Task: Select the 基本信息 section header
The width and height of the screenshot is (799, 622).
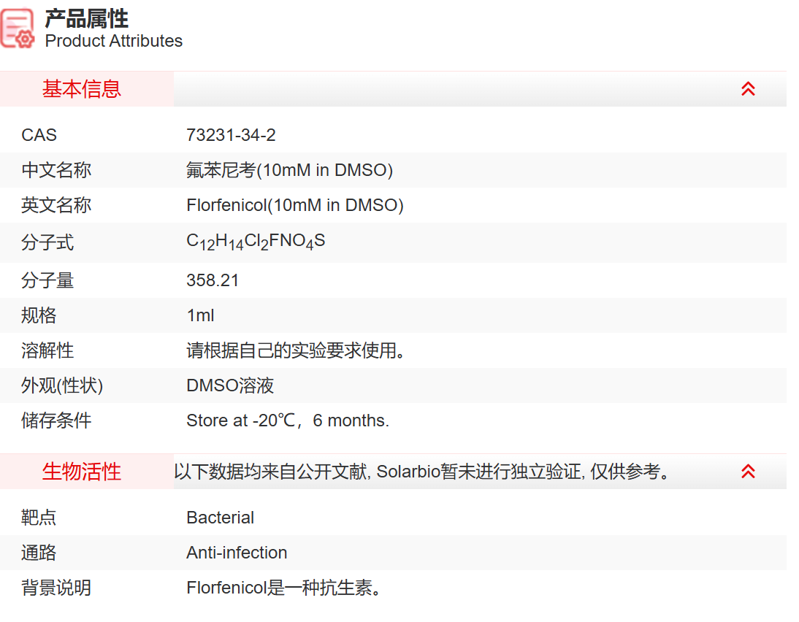Action: click(82, 89)
